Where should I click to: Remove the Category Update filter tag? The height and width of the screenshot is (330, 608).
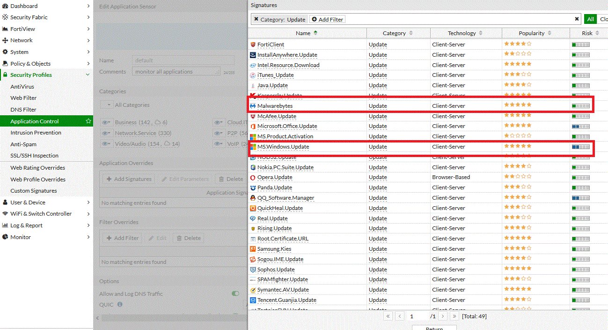tap(256, 19)
